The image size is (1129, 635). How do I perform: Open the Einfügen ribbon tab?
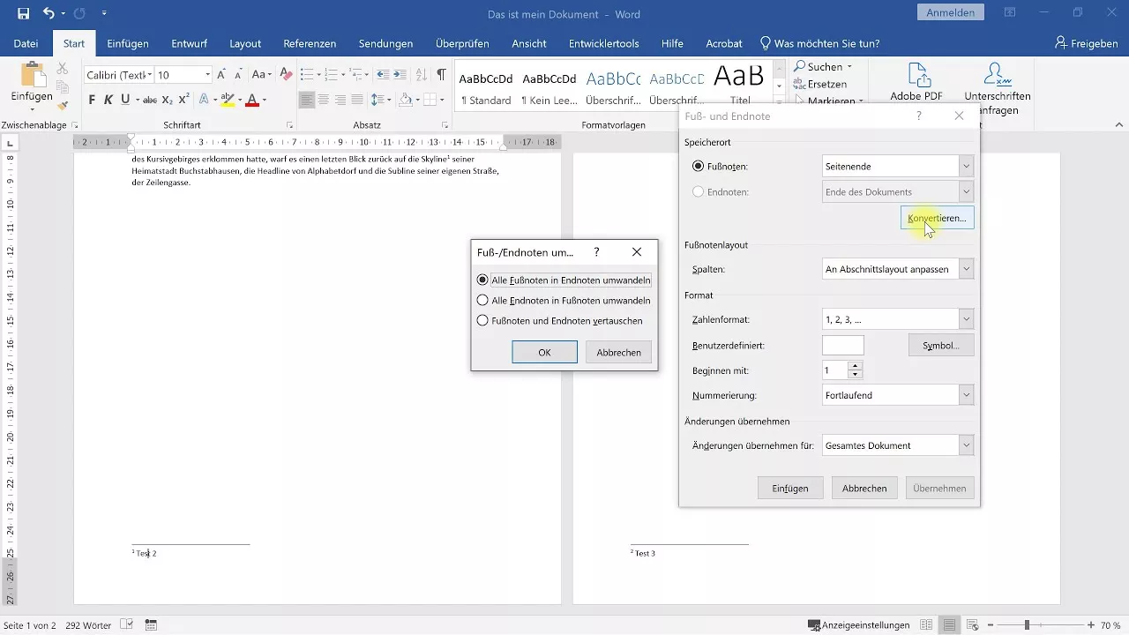128,42
